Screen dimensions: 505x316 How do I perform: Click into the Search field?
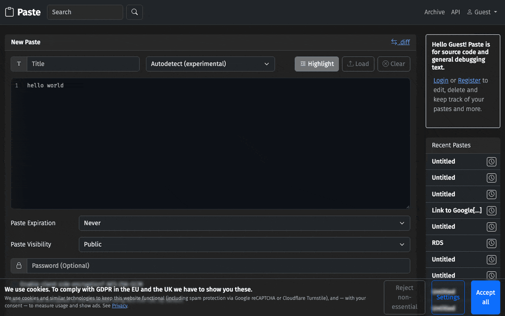click(x=85, y=12)
